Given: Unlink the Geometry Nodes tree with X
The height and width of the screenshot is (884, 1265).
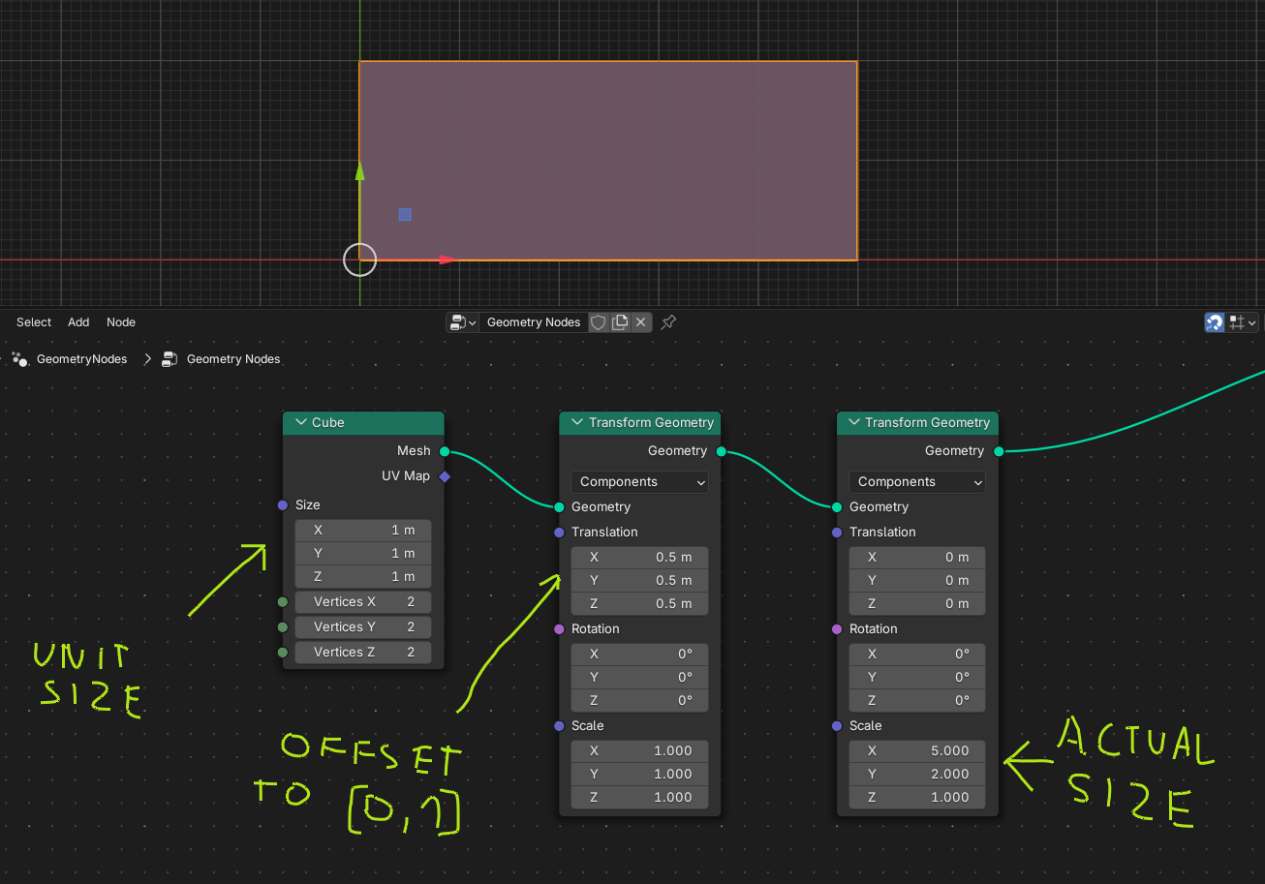Looking at the screenshot, I should click(x=640, y=322).
